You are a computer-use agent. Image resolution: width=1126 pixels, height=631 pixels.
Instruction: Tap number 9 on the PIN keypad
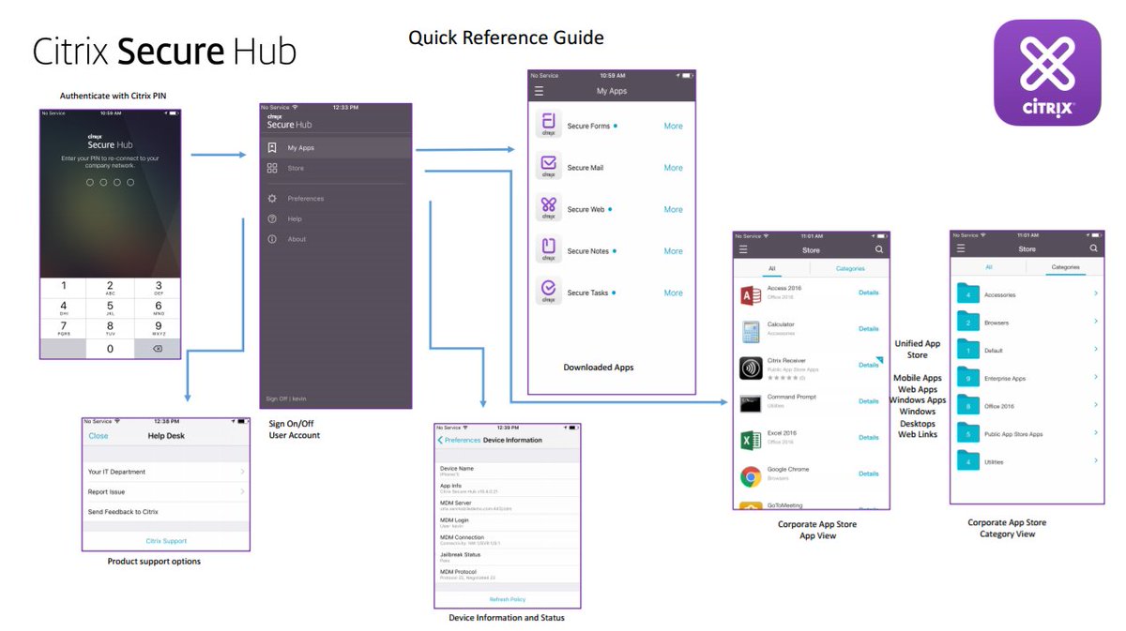click(x=158, y=328)
